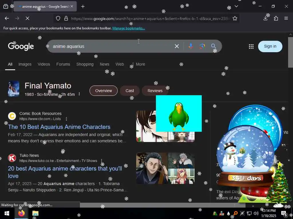Screen dimensions: 293x219
Task: Click the snowflake tray icon
Action: pyautogui.click(x=242, y=213)
